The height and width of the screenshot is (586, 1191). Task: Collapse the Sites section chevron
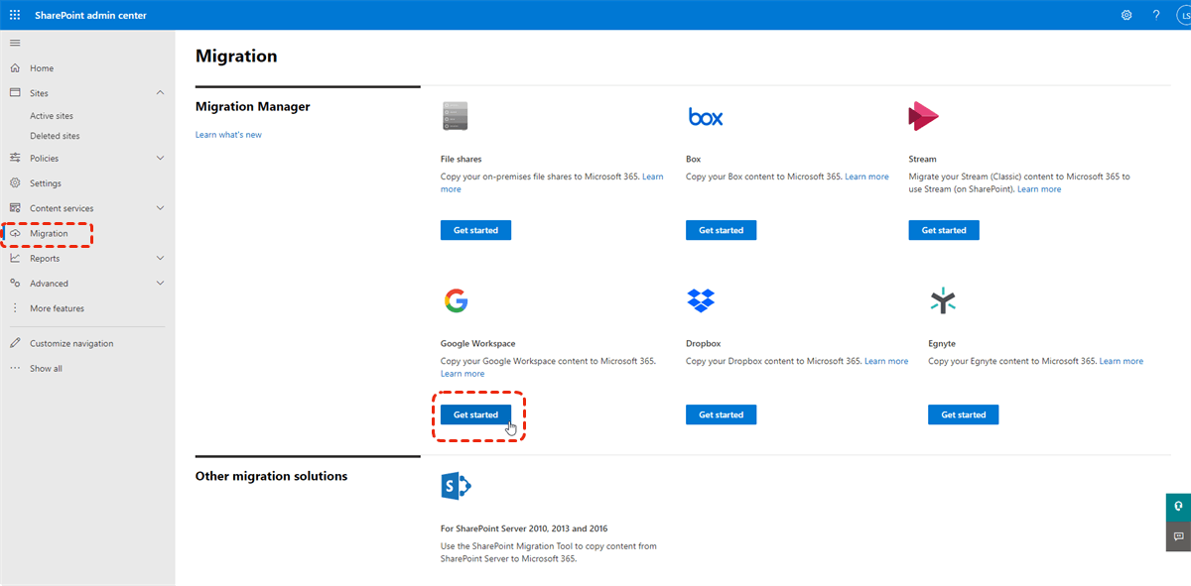click(x=161, y=93)
